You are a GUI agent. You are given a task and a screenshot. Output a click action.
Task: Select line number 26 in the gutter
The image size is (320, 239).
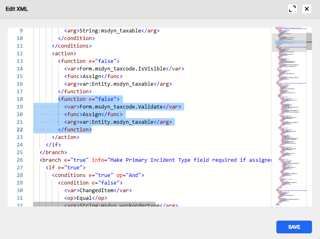(x=20, y=160)
